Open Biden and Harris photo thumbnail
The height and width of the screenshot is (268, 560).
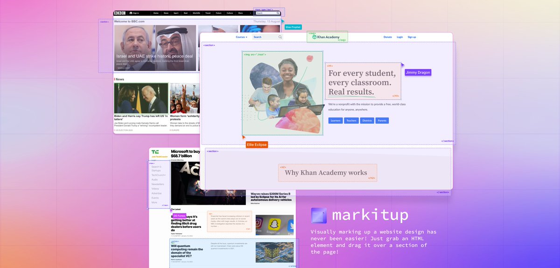coord(141,98)
